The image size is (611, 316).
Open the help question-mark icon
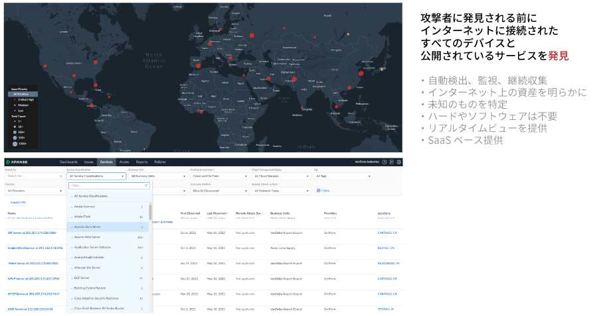385,162
